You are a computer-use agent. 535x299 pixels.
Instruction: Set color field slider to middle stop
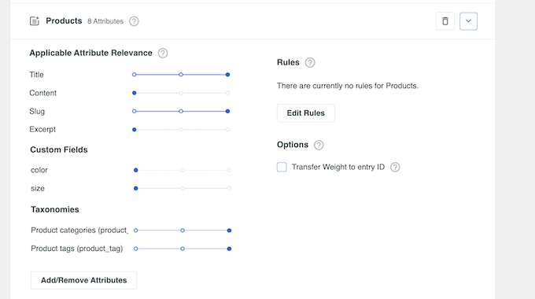(183, 170)
